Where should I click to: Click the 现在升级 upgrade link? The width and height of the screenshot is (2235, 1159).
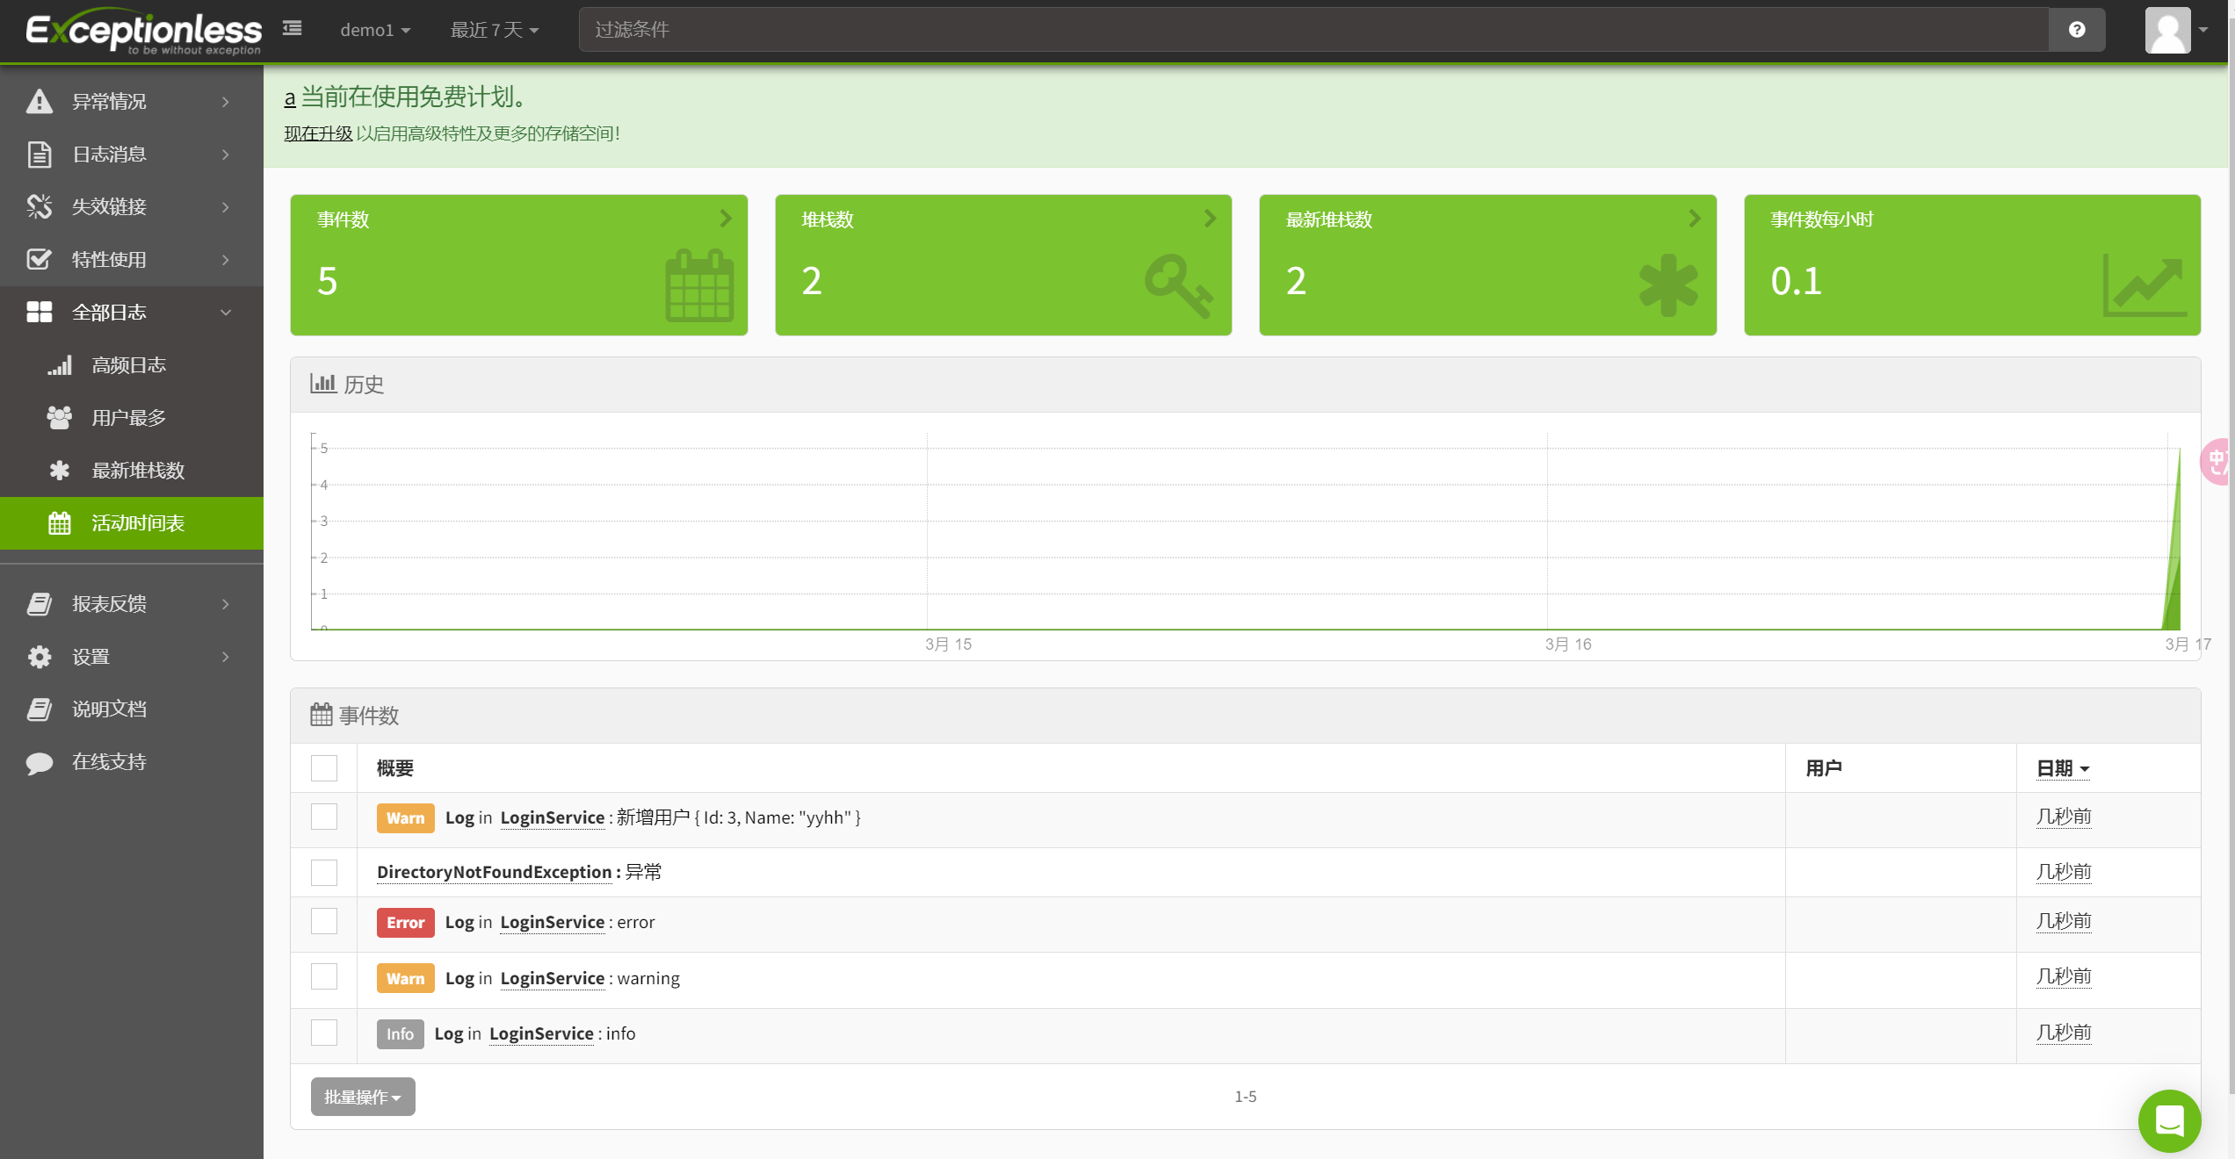[317, 133]
